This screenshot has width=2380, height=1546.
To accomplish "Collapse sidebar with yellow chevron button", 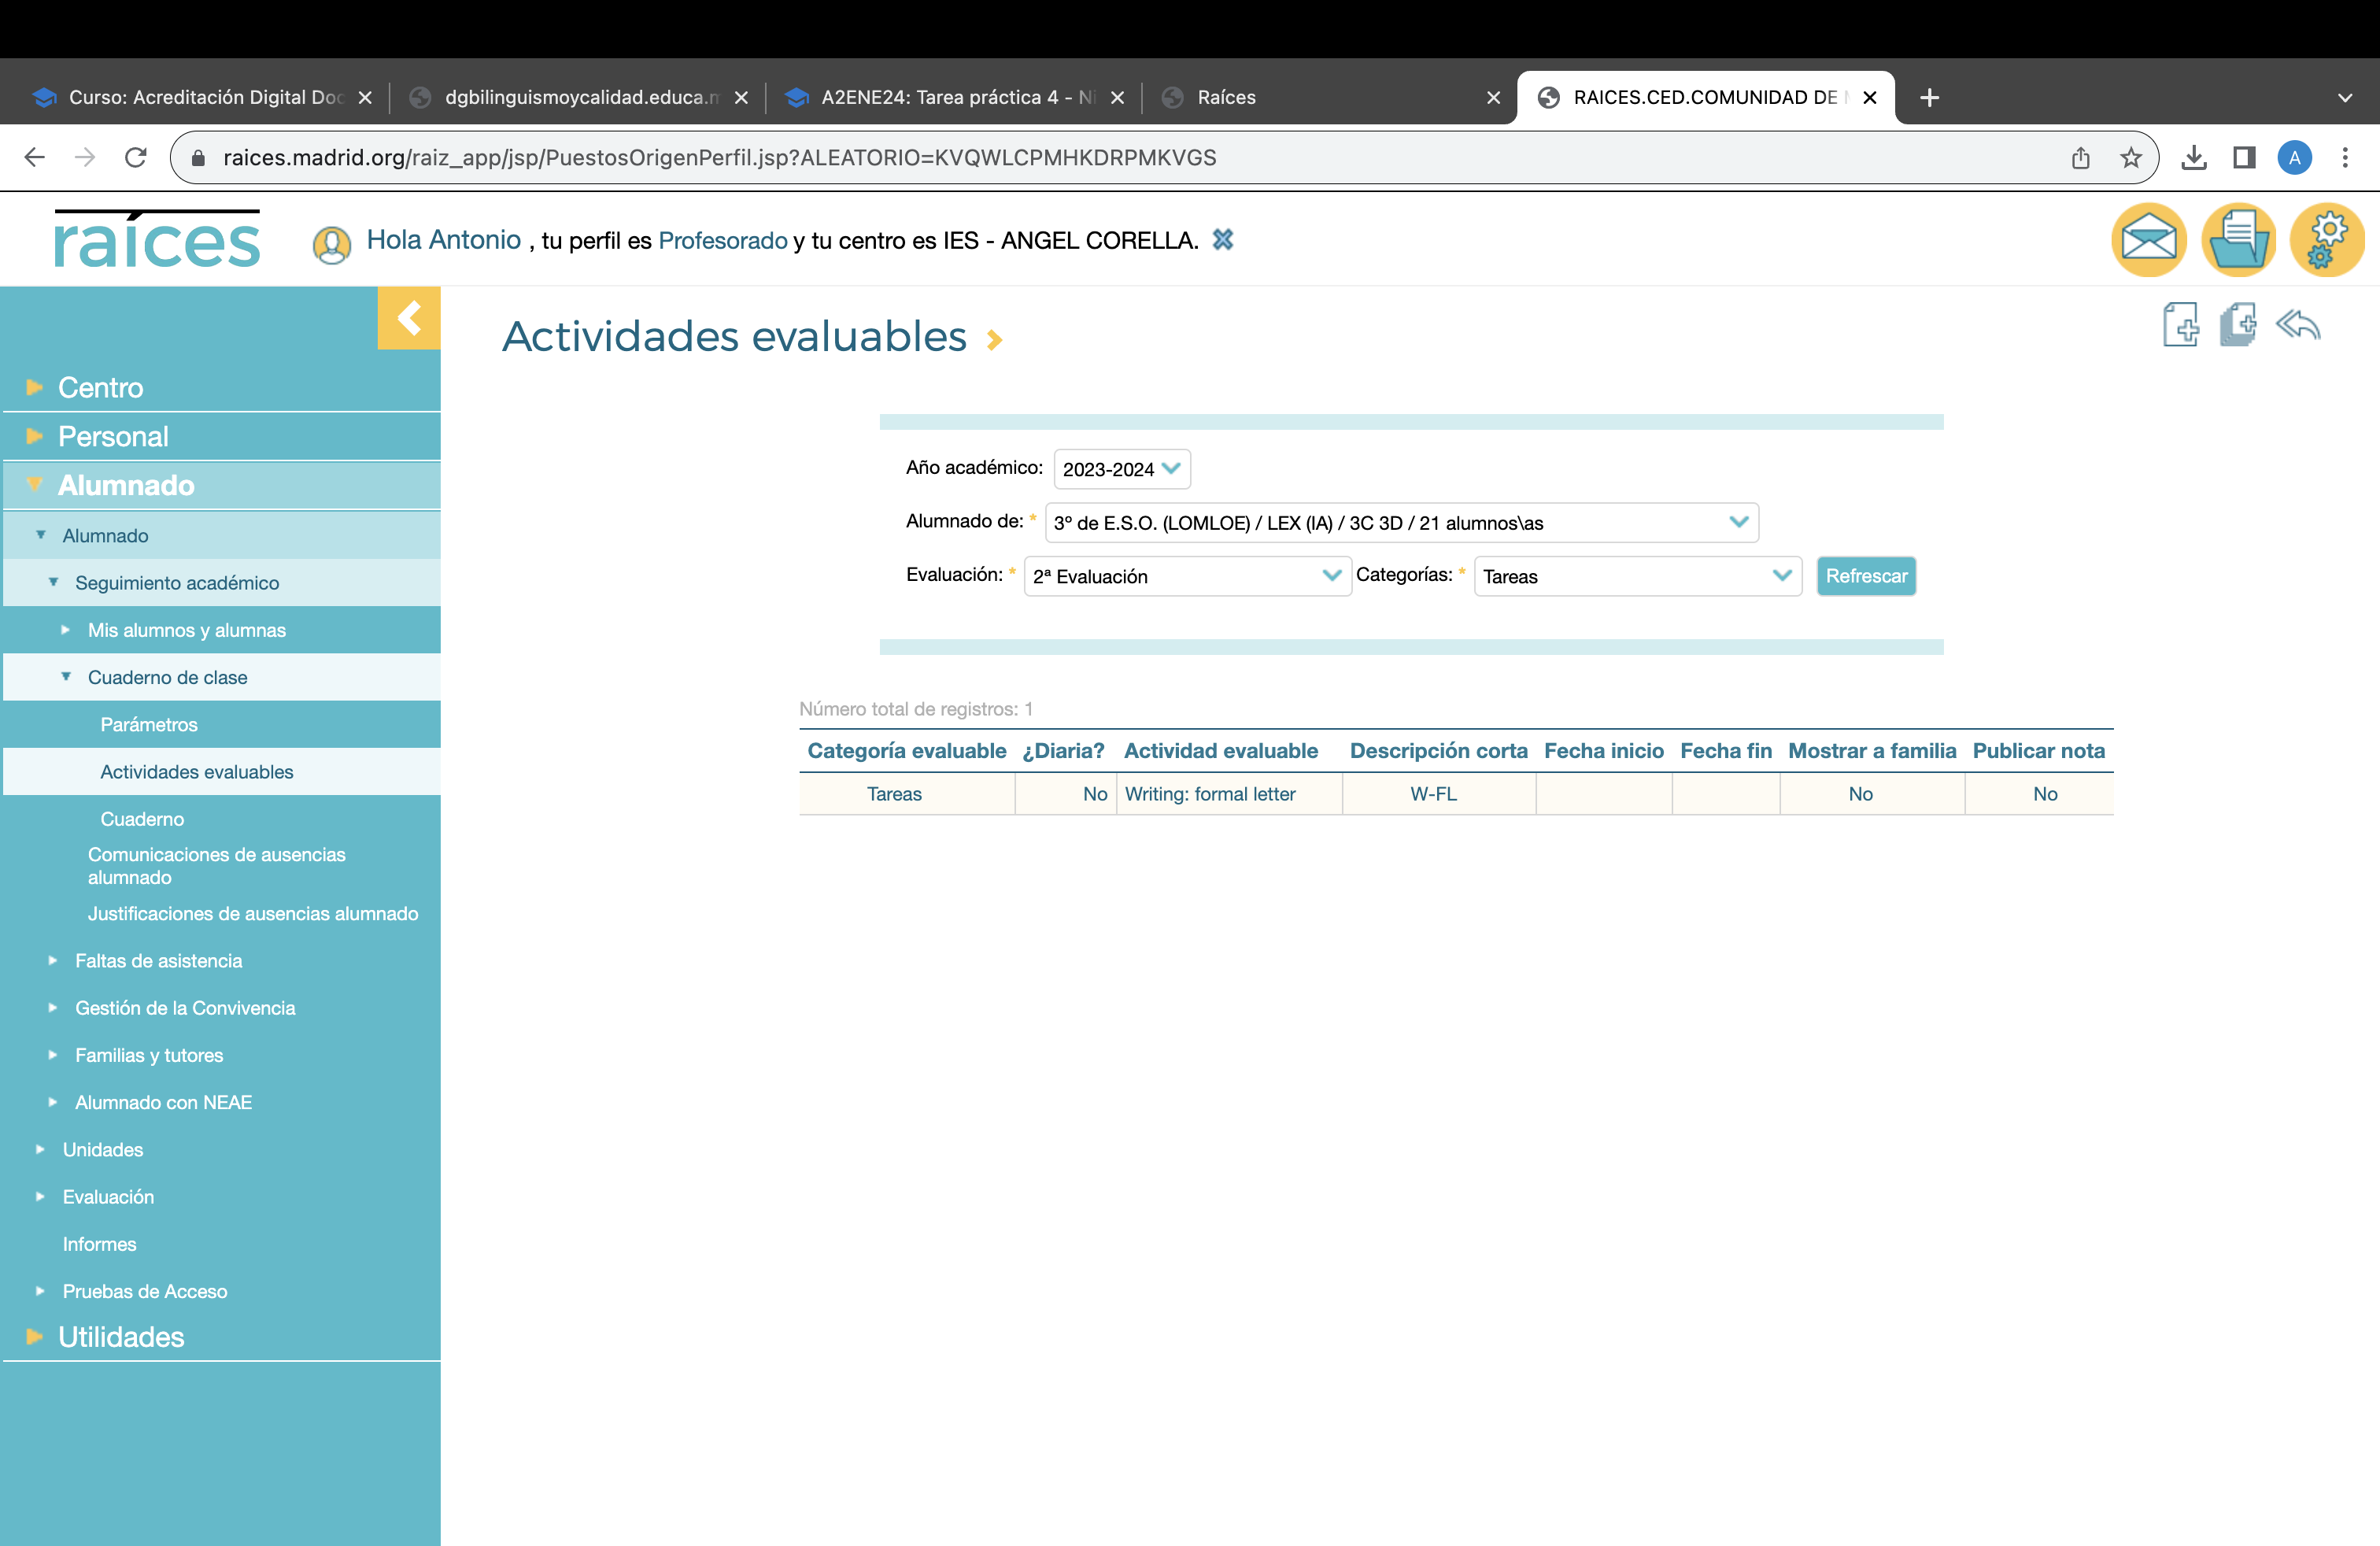I will (x=408, y=318).
